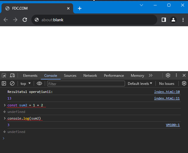Open the browser profile avatar icon
The width and height of the screenshot is (188, 153).
click(x=173, y=20)
